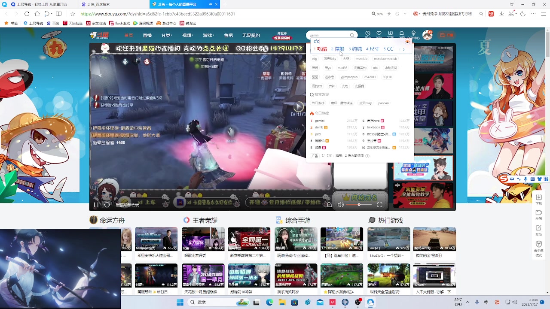Open stream thumbnail showing 全网第一
Viewport: 550px width, 309px height.
pos(249,239)
